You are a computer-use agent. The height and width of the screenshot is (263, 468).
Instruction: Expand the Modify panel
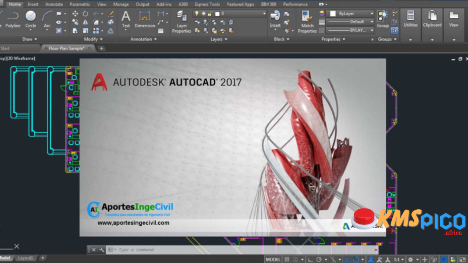[94, 39]
